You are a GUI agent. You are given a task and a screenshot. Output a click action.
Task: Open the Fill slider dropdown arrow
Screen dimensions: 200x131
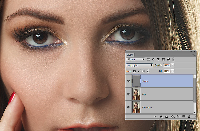(172, 71)
